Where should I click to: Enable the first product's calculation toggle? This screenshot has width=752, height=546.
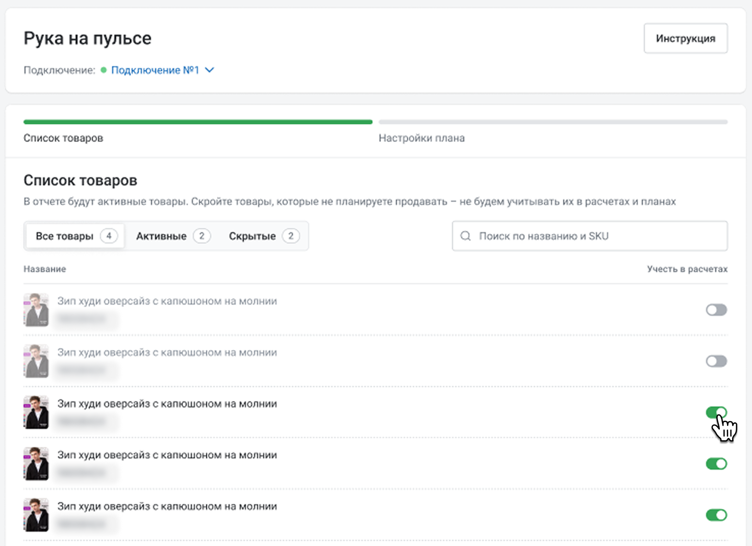[x=716, y=310]
